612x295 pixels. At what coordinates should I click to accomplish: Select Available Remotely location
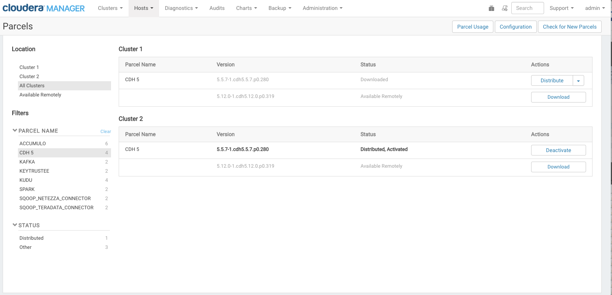pyautogui.click(x=40, y=95)
